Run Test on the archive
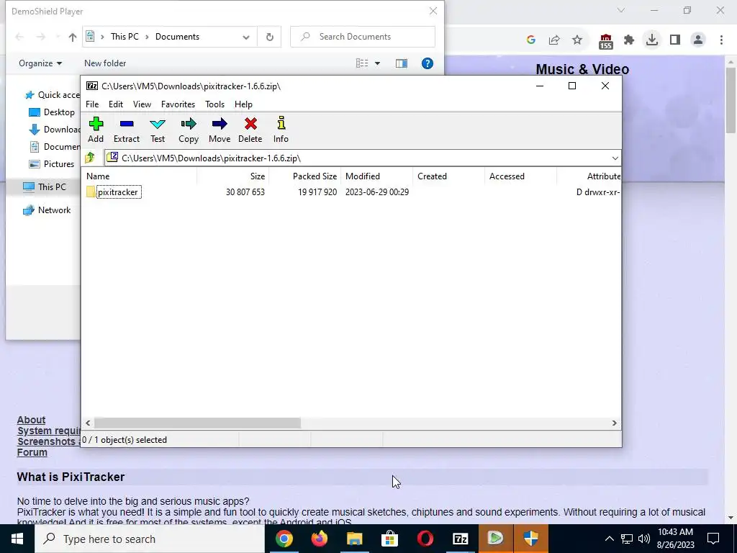 [158, 130]
